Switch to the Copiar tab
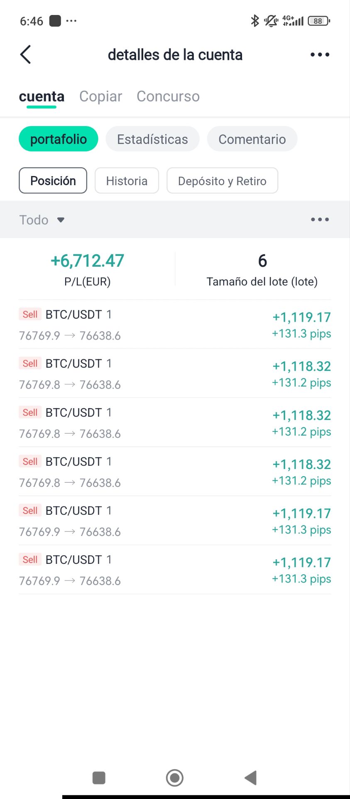The height and width of the screenshot is (799, 350). [x=100, y=96]
